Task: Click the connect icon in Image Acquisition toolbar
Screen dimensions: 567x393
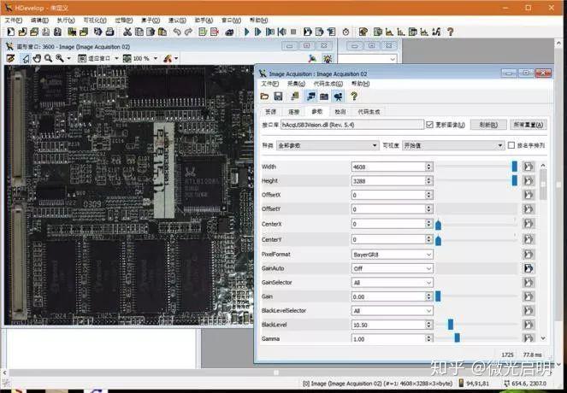Action: 310,97
